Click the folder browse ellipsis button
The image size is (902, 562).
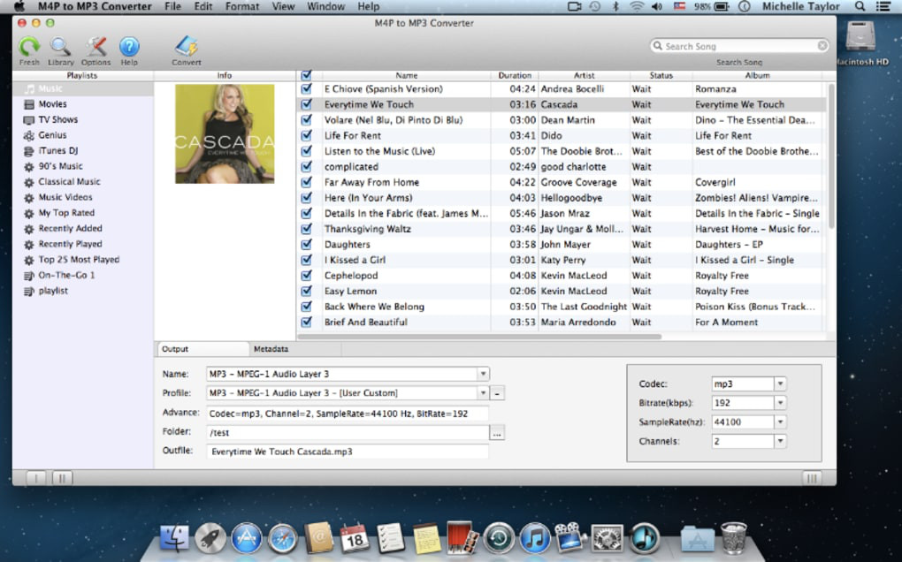click(497, 433)
